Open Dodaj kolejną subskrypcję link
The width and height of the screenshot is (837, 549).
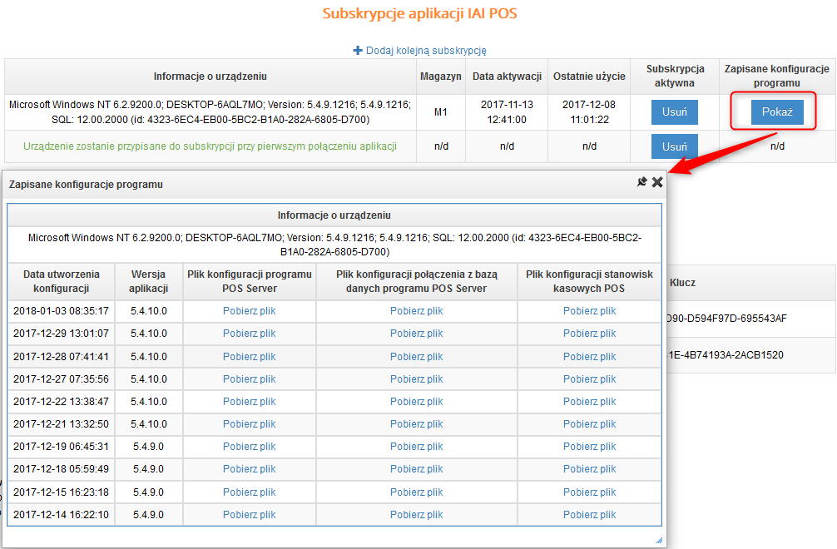click(x=426, y=50)
